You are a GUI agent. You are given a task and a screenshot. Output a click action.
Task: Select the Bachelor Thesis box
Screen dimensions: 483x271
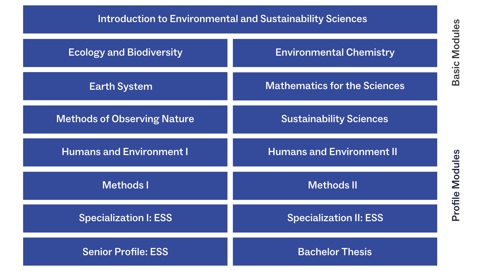pyautogui.click(x=335, y=251)
